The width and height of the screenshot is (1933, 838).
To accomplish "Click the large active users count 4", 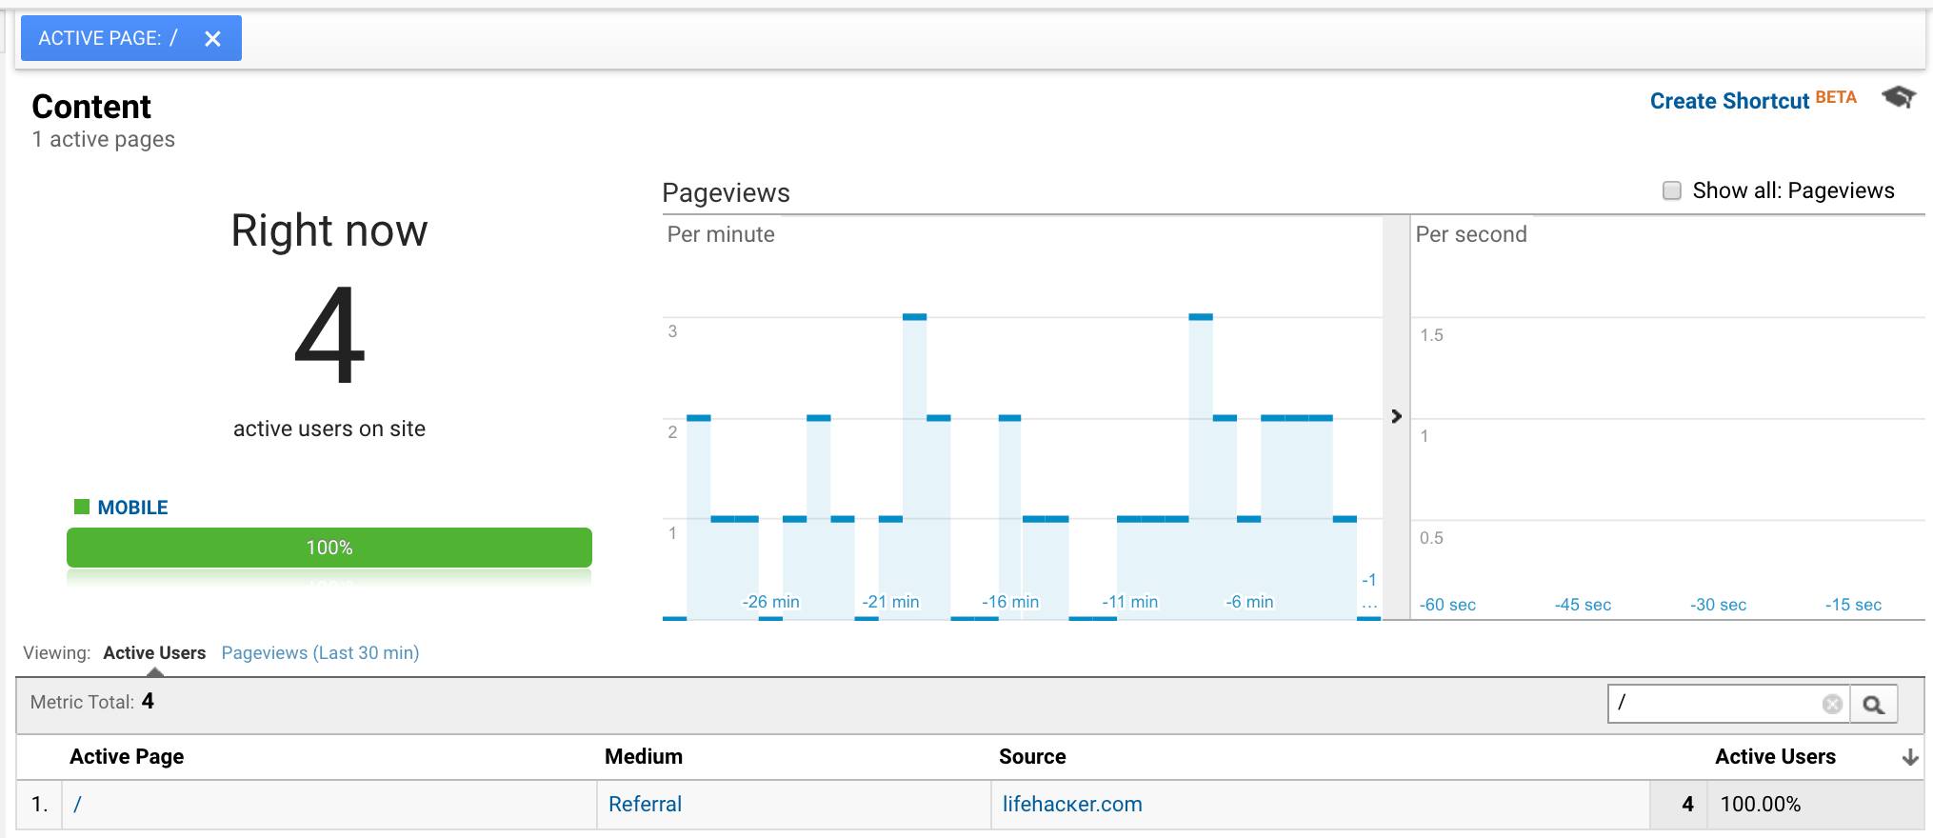I will (329, 335).
